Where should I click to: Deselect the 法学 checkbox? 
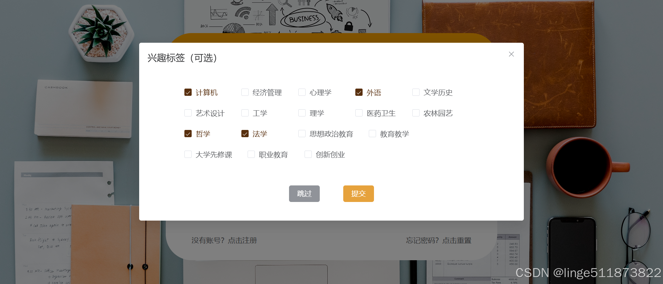[x=245, y=134]
